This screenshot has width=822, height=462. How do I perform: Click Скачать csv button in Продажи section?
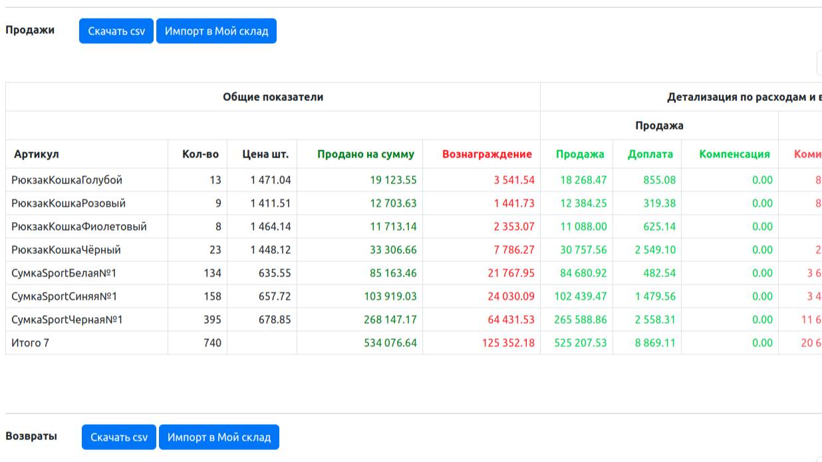click(x=116, y=31)
